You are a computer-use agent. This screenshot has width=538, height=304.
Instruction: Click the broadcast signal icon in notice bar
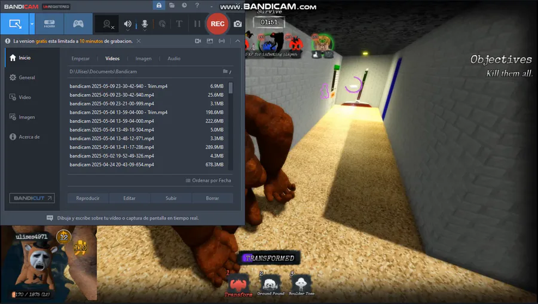222,41
